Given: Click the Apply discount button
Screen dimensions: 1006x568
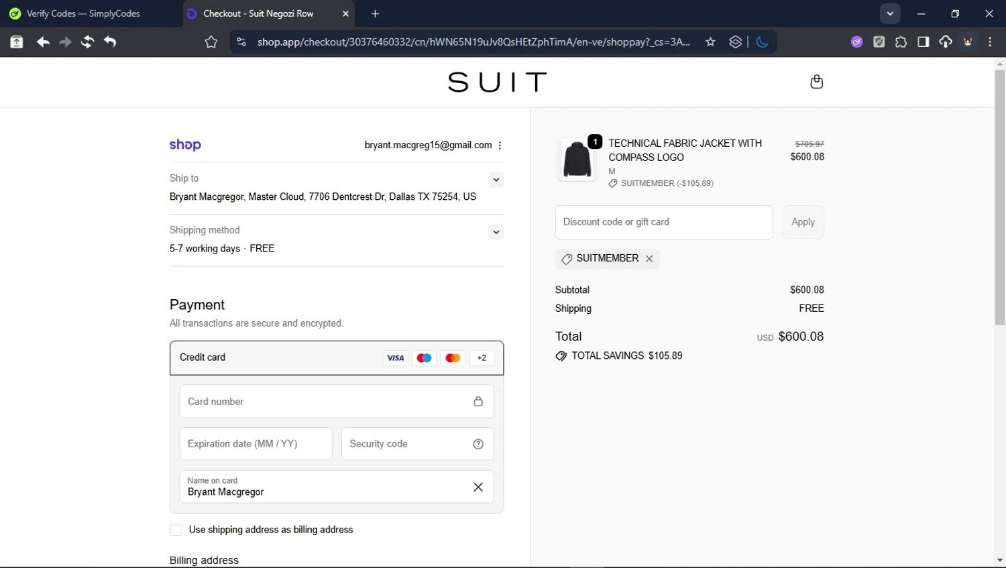Looking at the screenshot, I should [803, 222].
